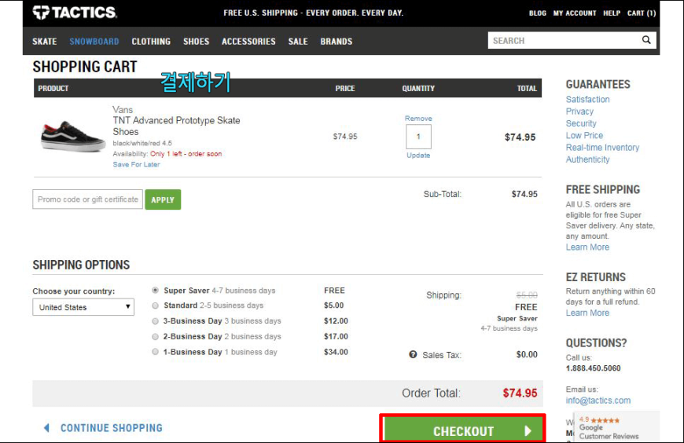Open the Shoes menu

[197, 42]
